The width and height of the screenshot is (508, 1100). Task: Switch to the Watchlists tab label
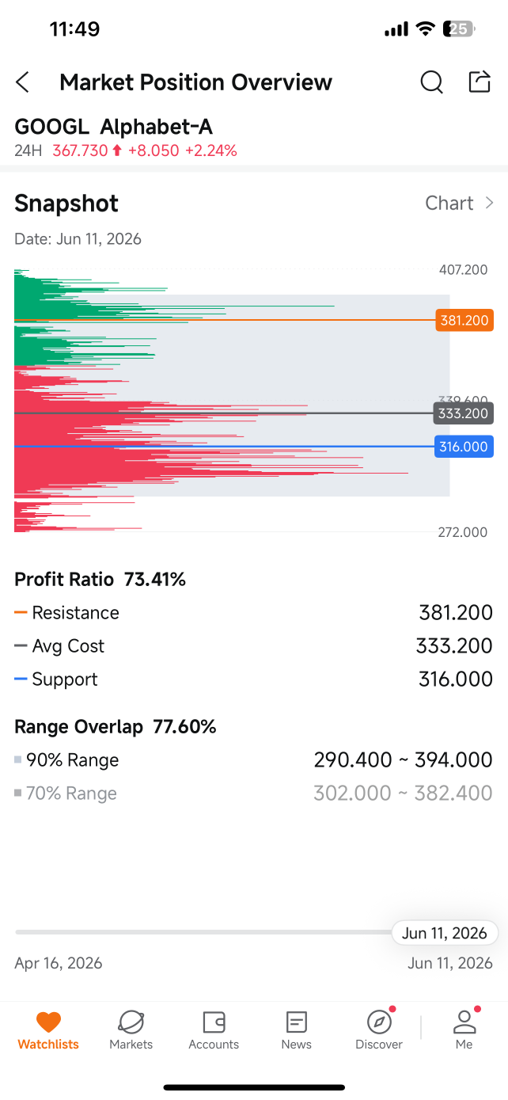pos(48,1045)
